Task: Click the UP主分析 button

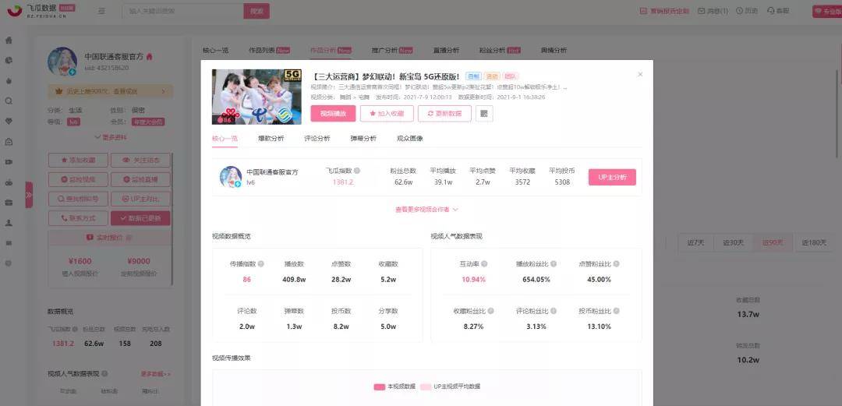Action: coord(612,177)
